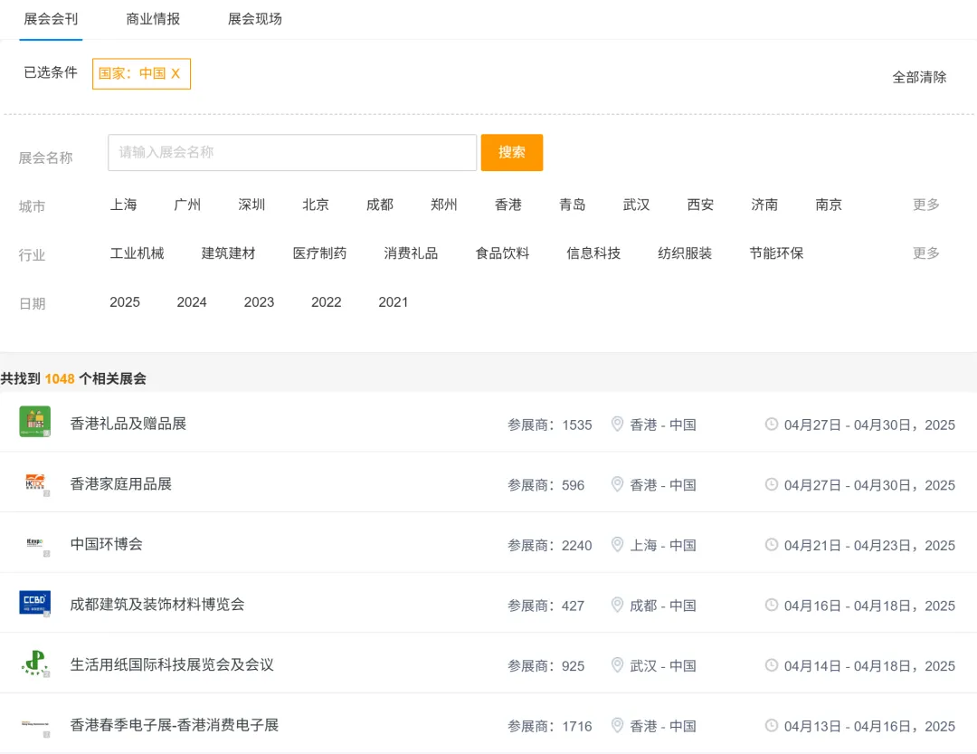977x754 pixels.
Task: Open the 中国环博会 exhibition
Action: tap(106, 544)
